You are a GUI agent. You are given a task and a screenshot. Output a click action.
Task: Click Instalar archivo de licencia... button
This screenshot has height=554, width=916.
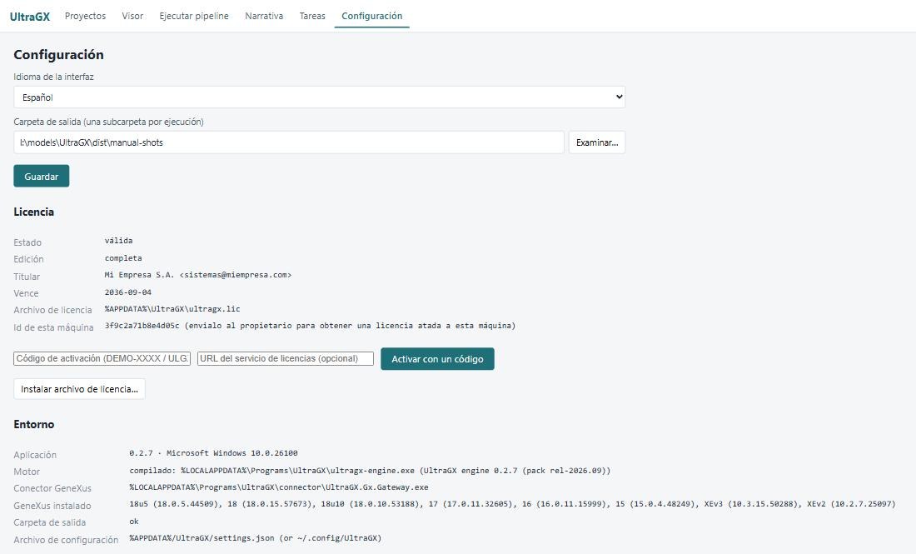[79, 388]
